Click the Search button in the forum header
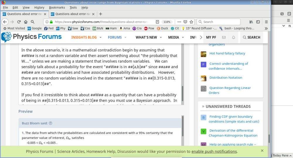The width and height of the screenshot is (293, 158). click(x=251, y=37)
